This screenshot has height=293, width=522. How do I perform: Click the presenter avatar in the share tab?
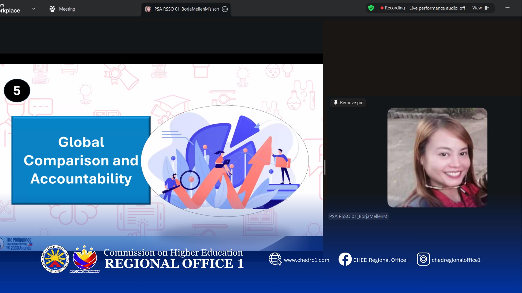pos(148,9)
